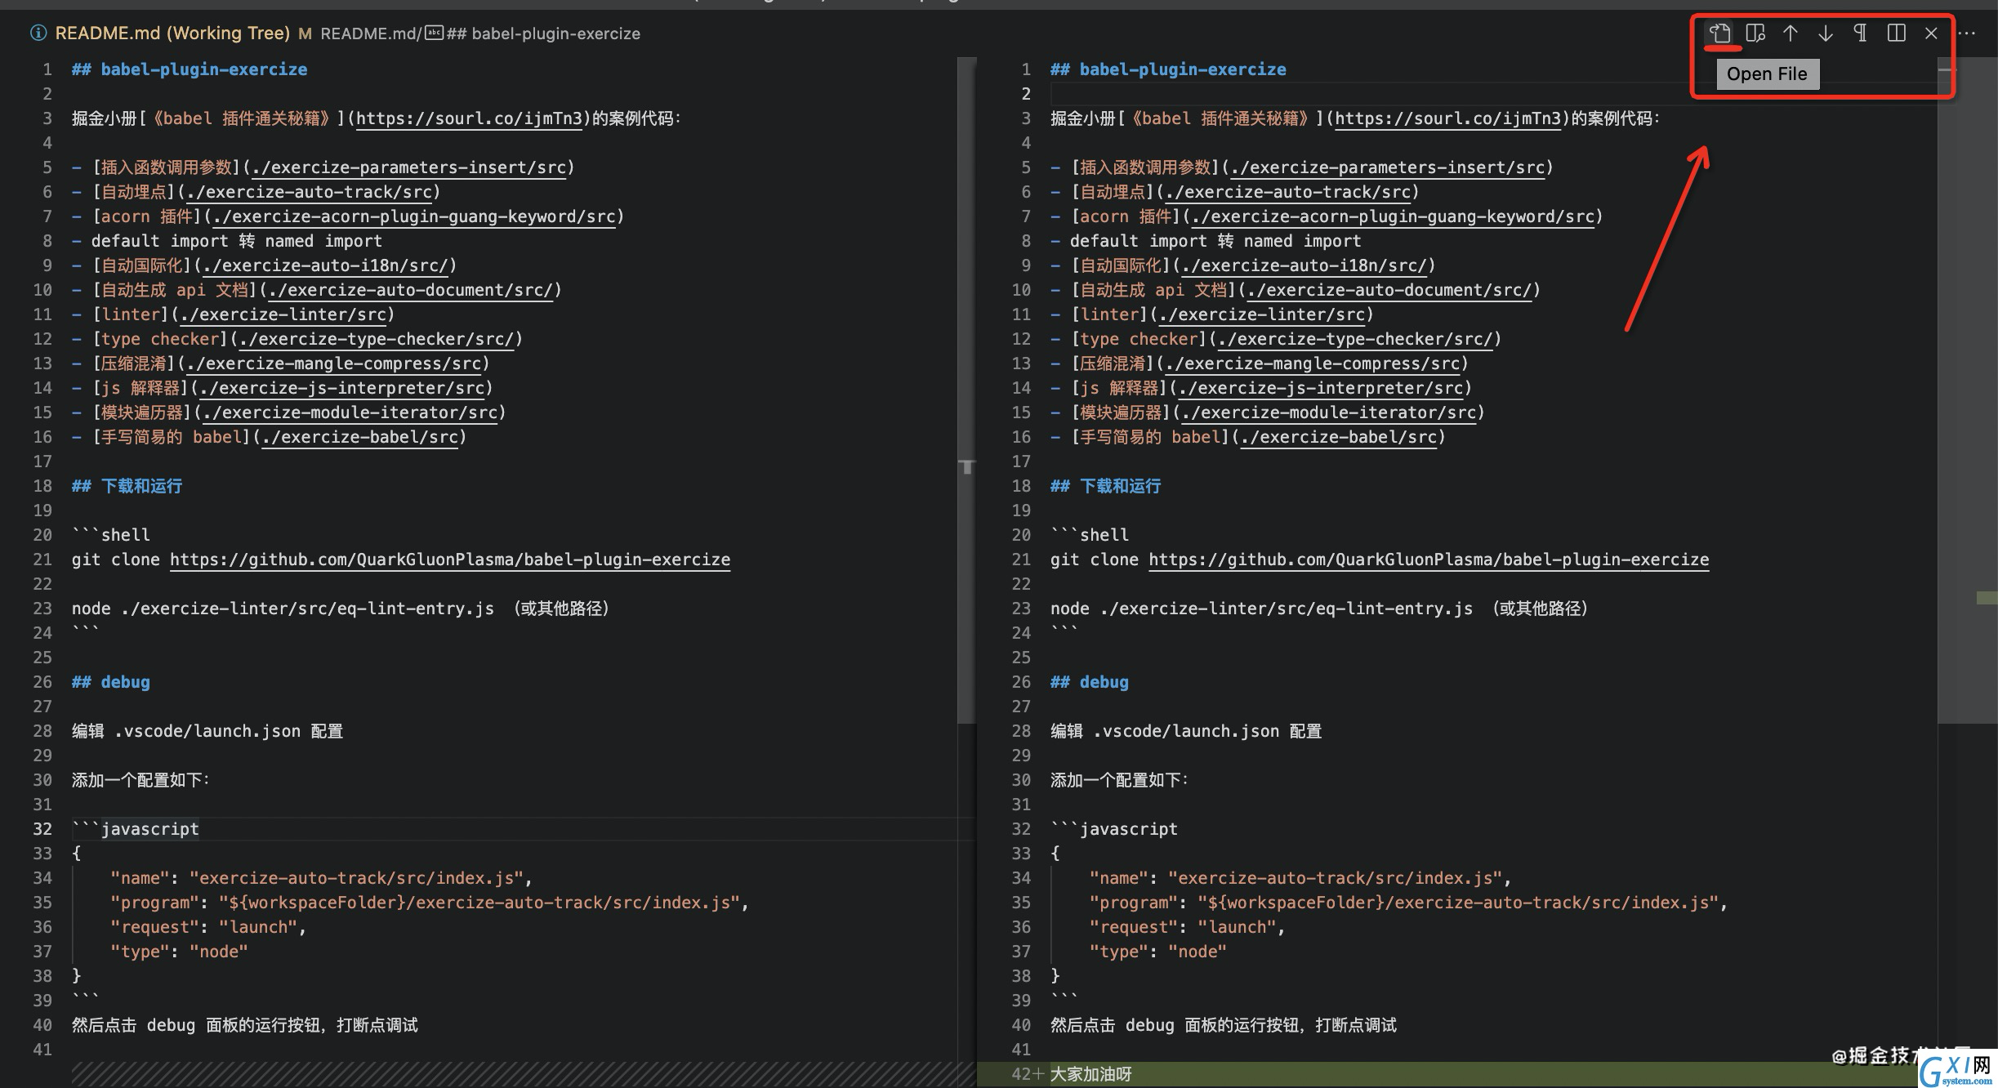The height and width of the screenshot is (1088, 1998).
Task: Click the '## babel-plugin-exercize' heading in the right pane
Action: 1168,69
